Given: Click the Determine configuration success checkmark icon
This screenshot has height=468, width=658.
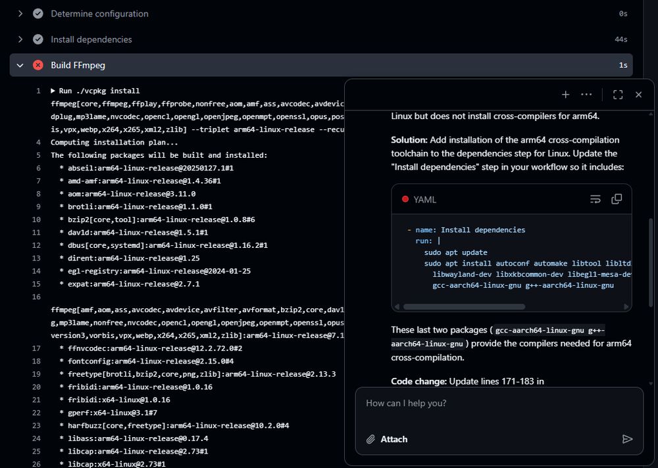Looking at the screenshot, I should point(38,14).
